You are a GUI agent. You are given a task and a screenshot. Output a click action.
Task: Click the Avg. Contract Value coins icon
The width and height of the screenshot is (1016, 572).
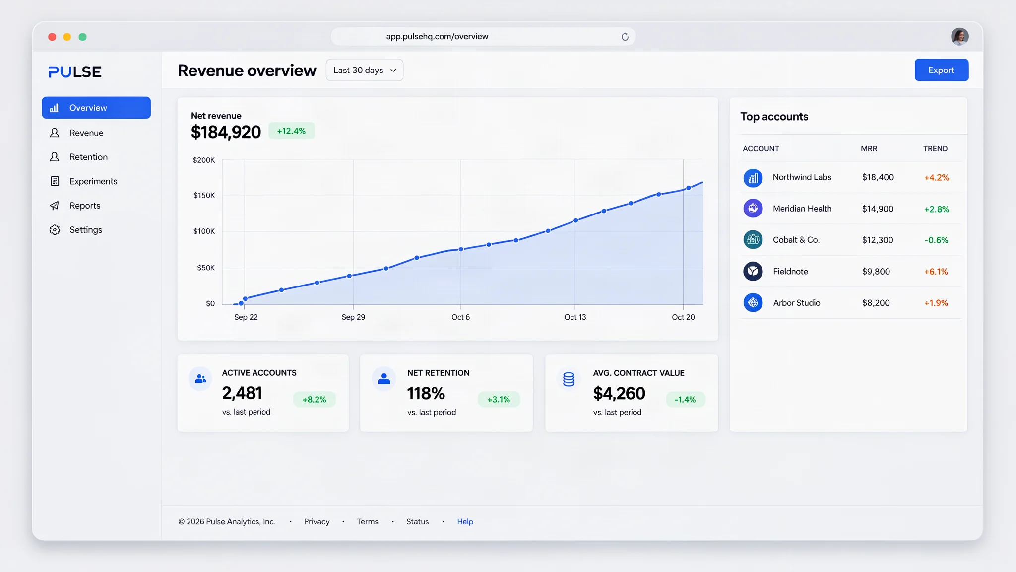click(x=569, y=379)
